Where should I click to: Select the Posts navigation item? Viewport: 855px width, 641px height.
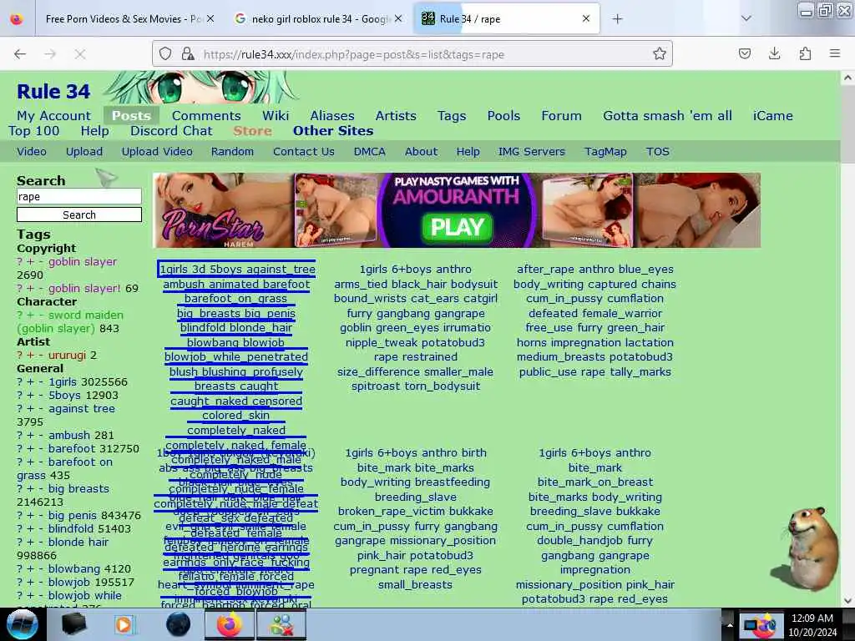[131, 115]
